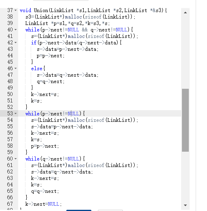Click 'q=q->next;' on line 48
This screenshot has width=207, height=211.
pos(51,81)
